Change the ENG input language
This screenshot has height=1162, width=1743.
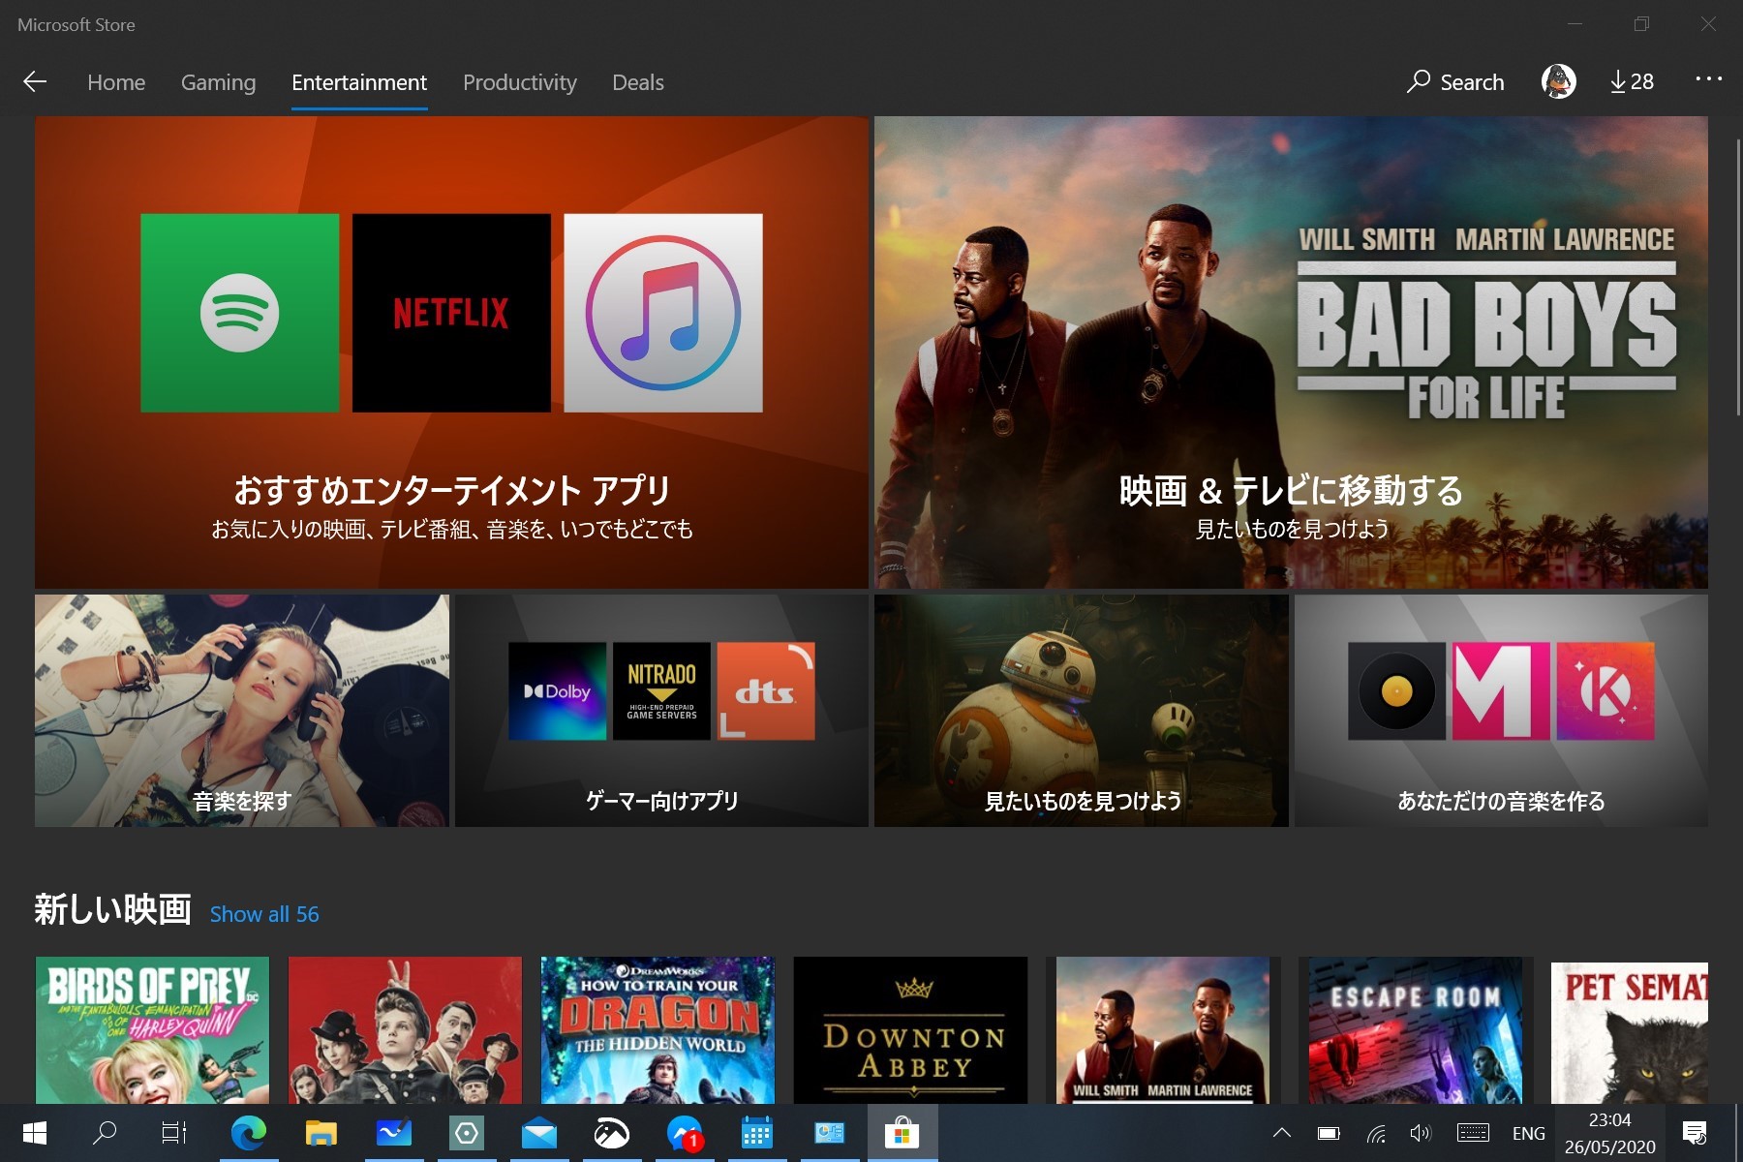(x=1529, y=1133)
